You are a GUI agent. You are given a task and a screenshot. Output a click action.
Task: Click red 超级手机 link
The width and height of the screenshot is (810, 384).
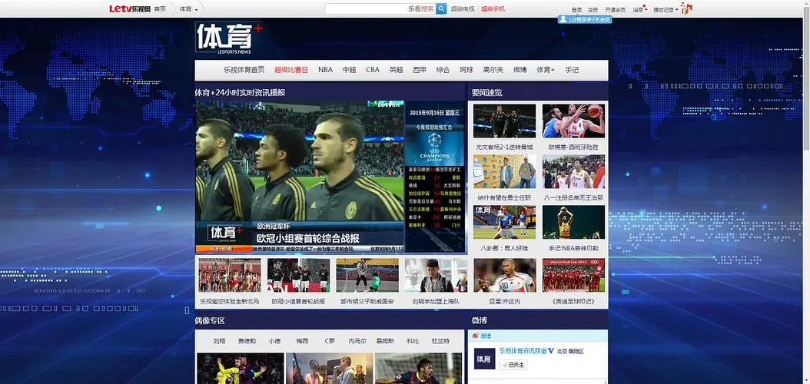pos(493,9)
